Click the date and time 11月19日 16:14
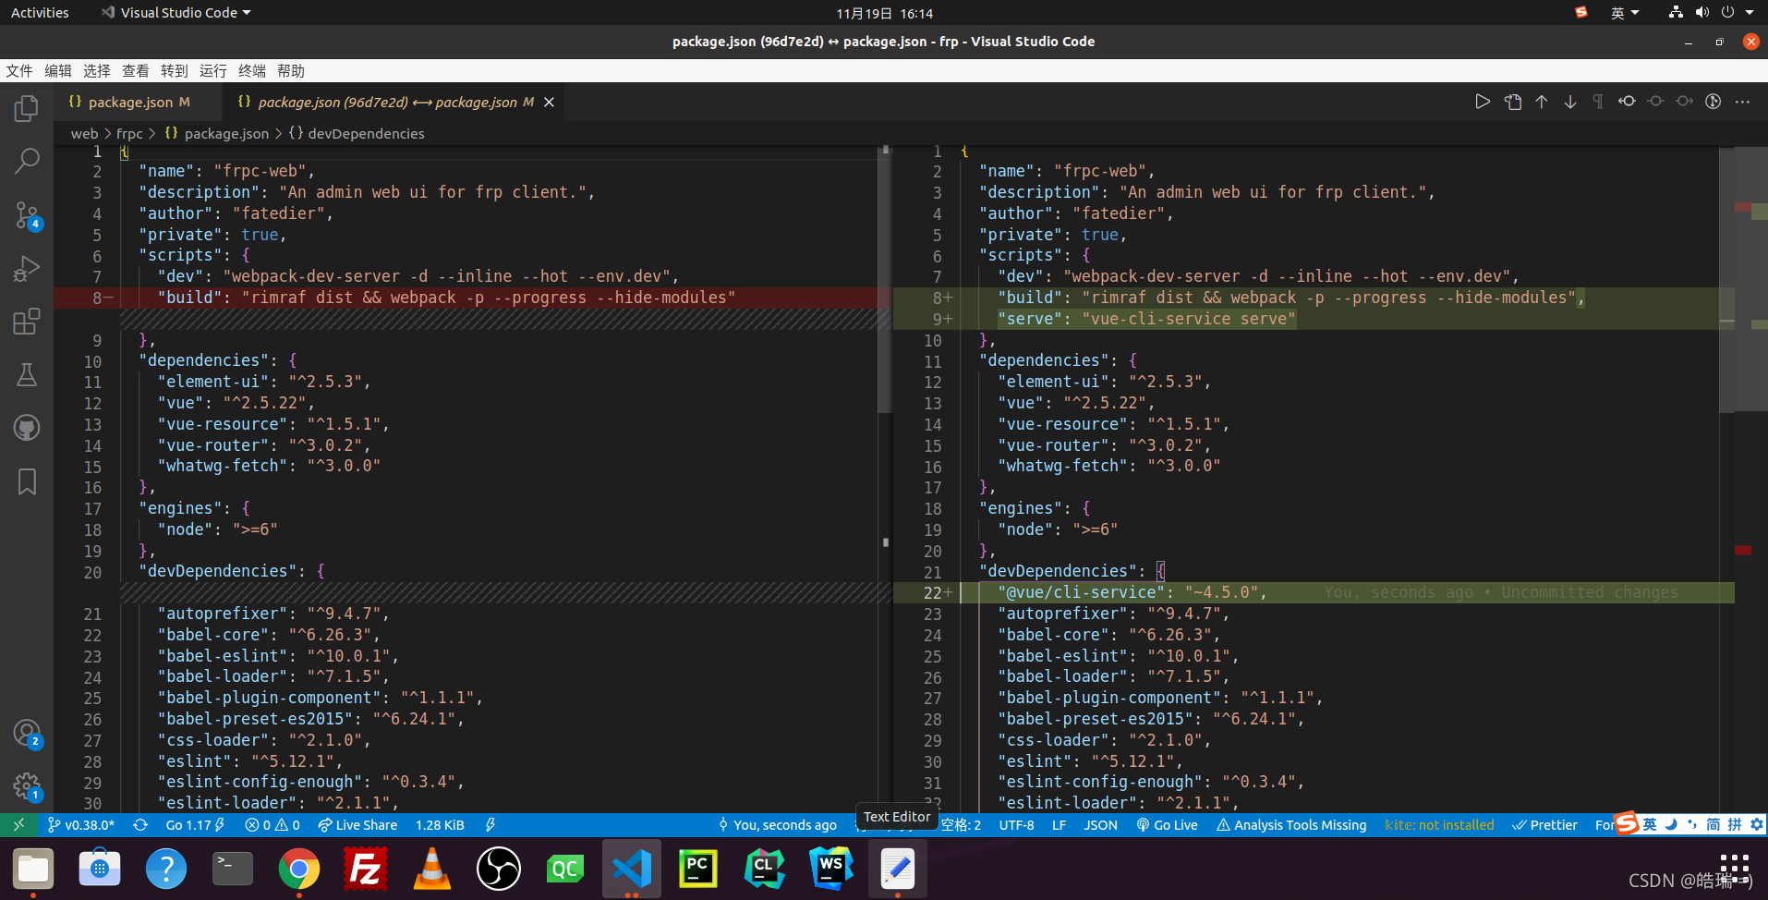This screenshot has height=900, width=1768. (x=884, y=13)
